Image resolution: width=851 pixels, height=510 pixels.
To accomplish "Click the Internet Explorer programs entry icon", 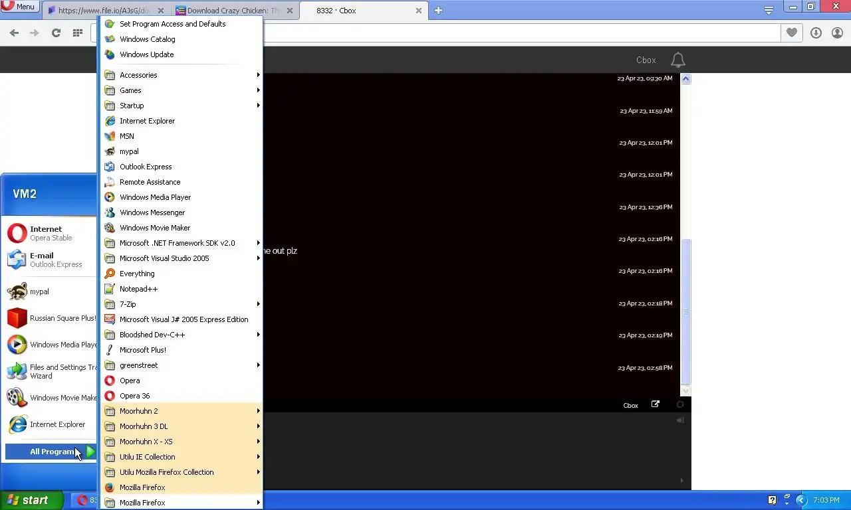I will [110, 121].
